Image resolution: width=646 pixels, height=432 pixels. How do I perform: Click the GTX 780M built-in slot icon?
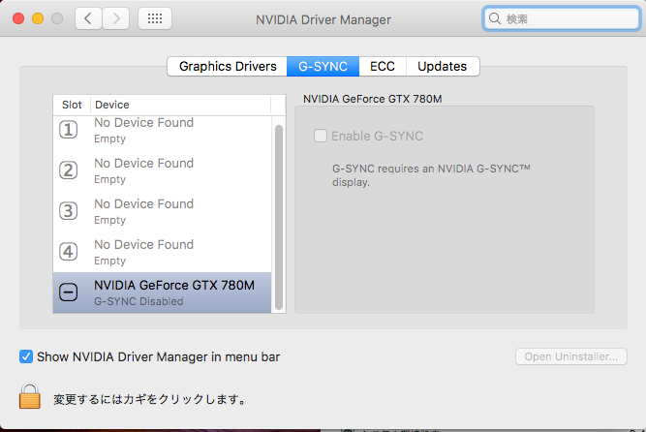tap(69, 293)
